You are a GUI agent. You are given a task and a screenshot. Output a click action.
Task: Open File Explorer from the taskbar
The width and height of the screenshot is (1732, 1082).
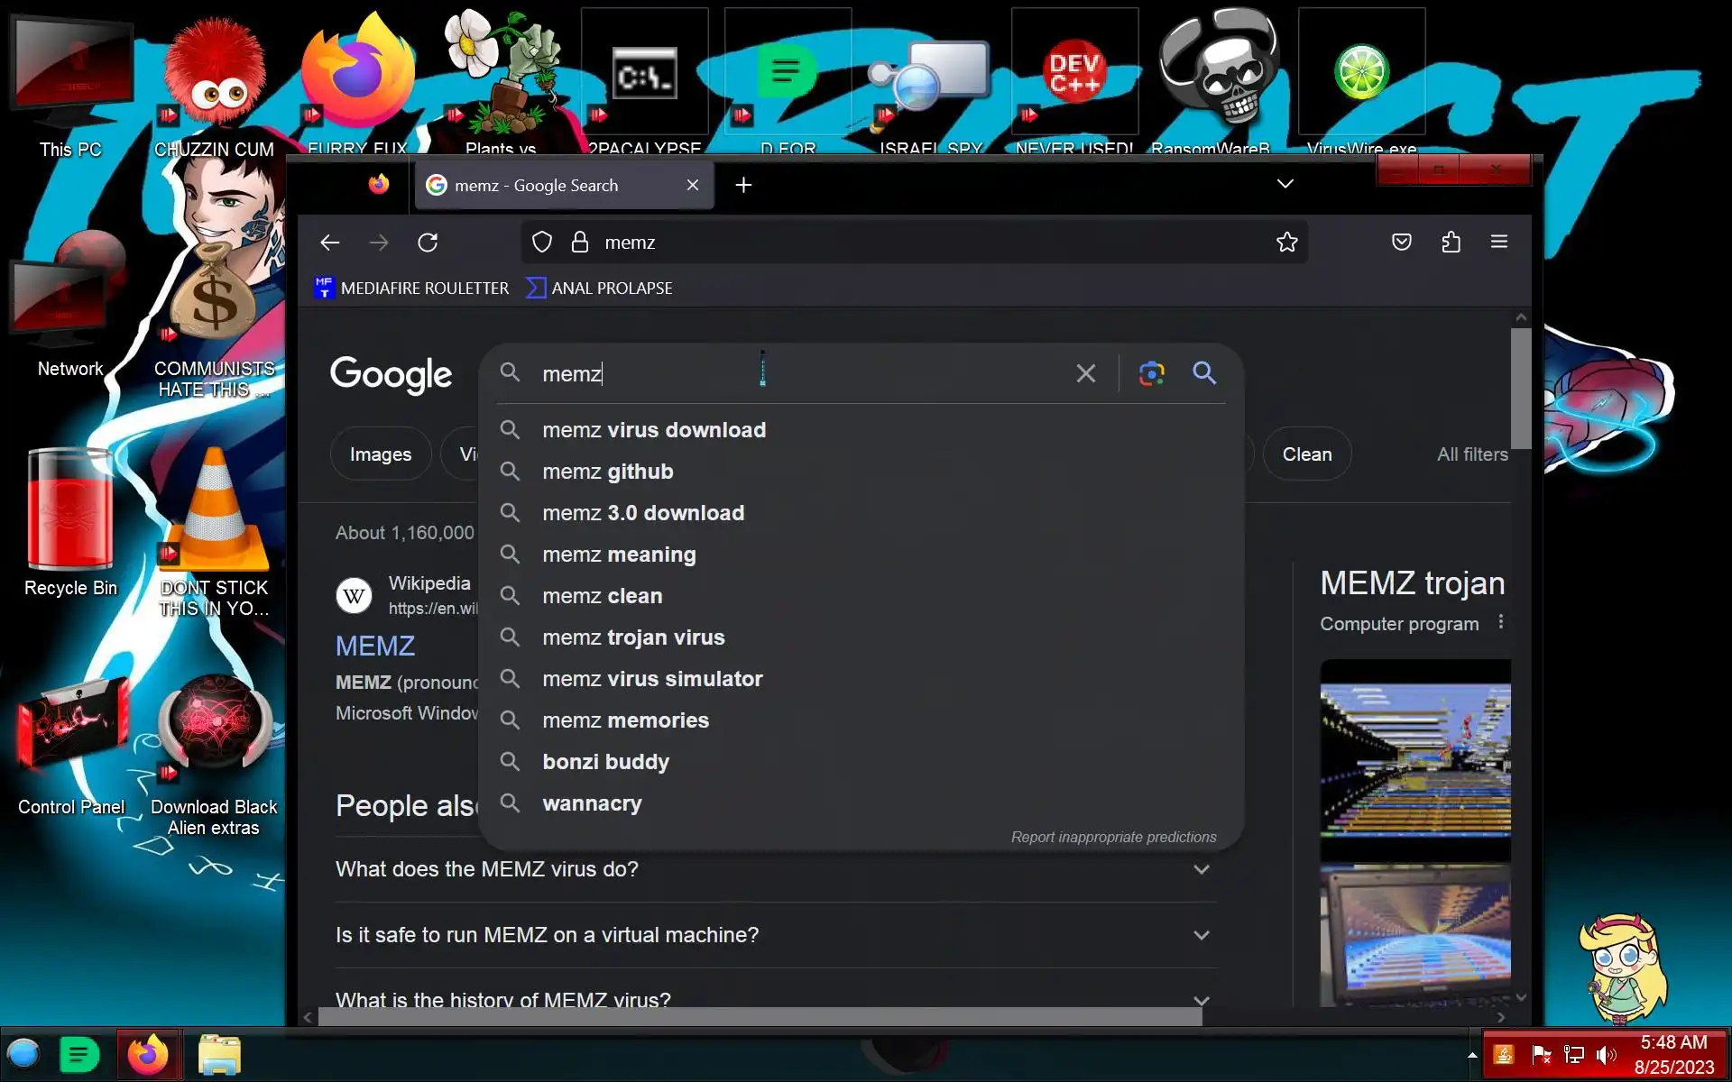[219, 1054]
